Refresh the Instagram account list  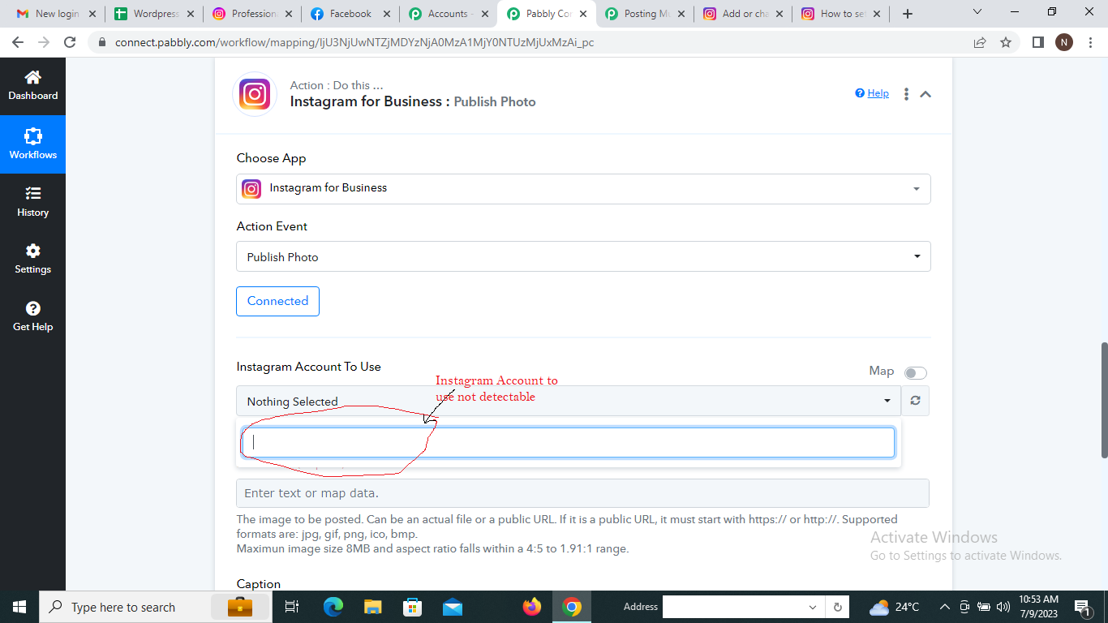point(915,401)
